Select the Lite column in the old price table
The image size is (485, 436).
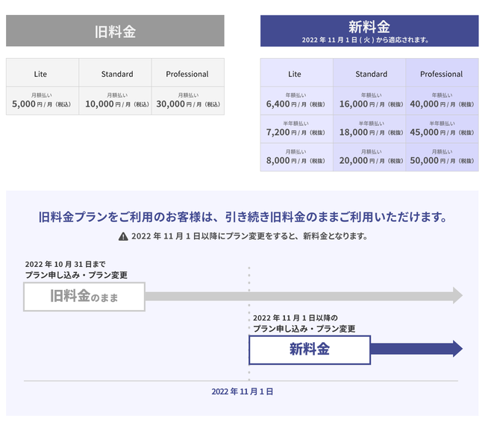(41, 74)
